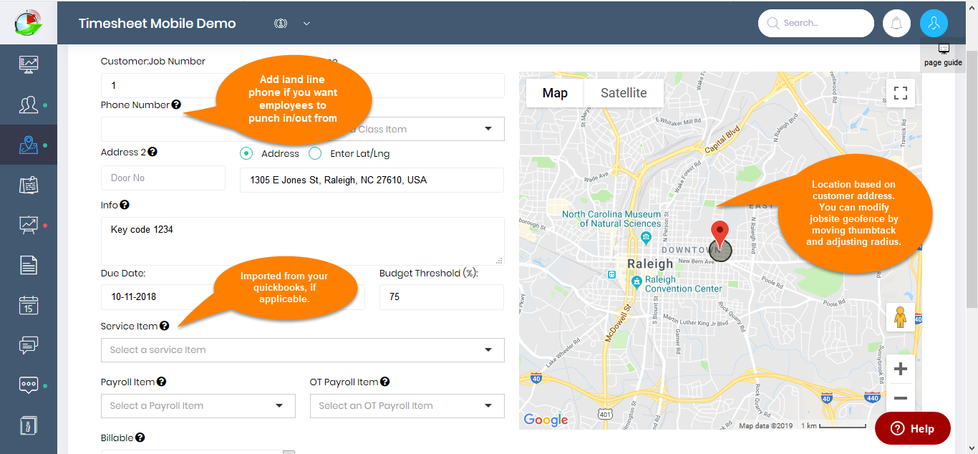Image resolution: width=978 pixels, height=454 pixels.
Task: Click the Phone Number help question icon
Action: pos(176,105)
